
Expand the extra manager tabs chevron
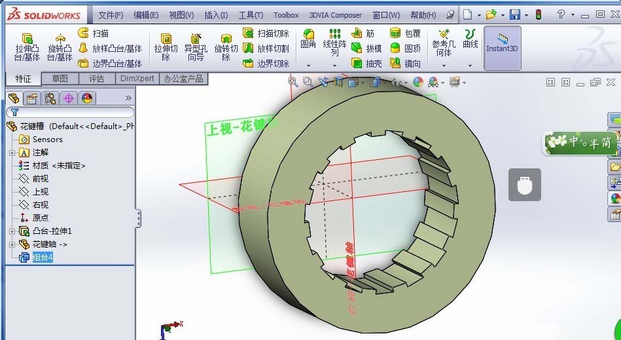128,98
